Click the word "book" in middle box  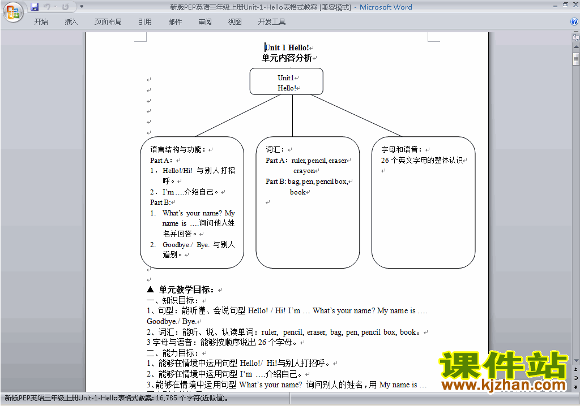(298, 192)
